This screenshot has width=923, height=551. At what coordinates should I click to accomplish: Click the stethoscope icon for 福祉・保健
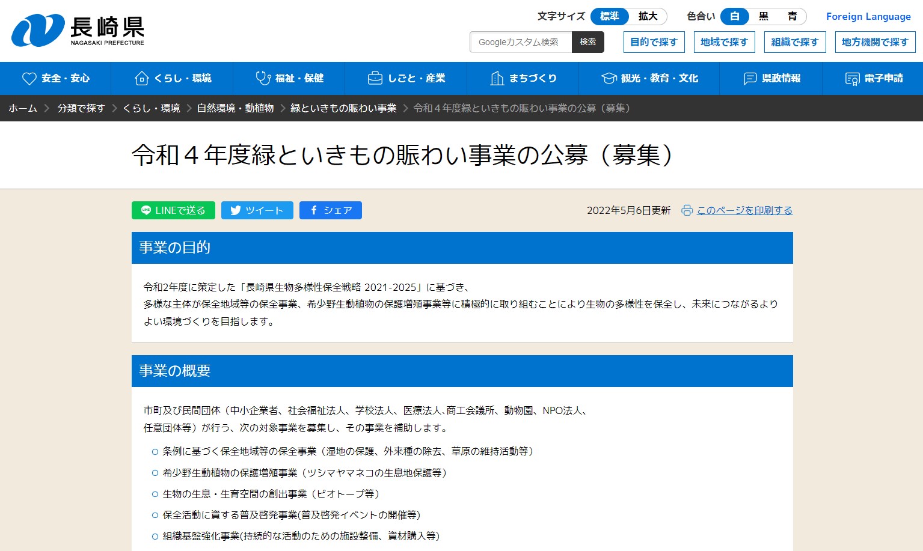263,79
